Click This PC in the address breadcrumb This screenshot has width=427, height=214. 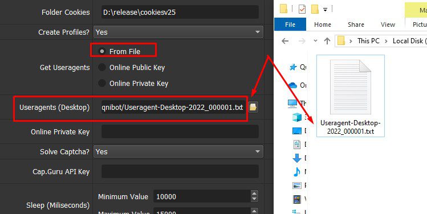coord(368,41)
